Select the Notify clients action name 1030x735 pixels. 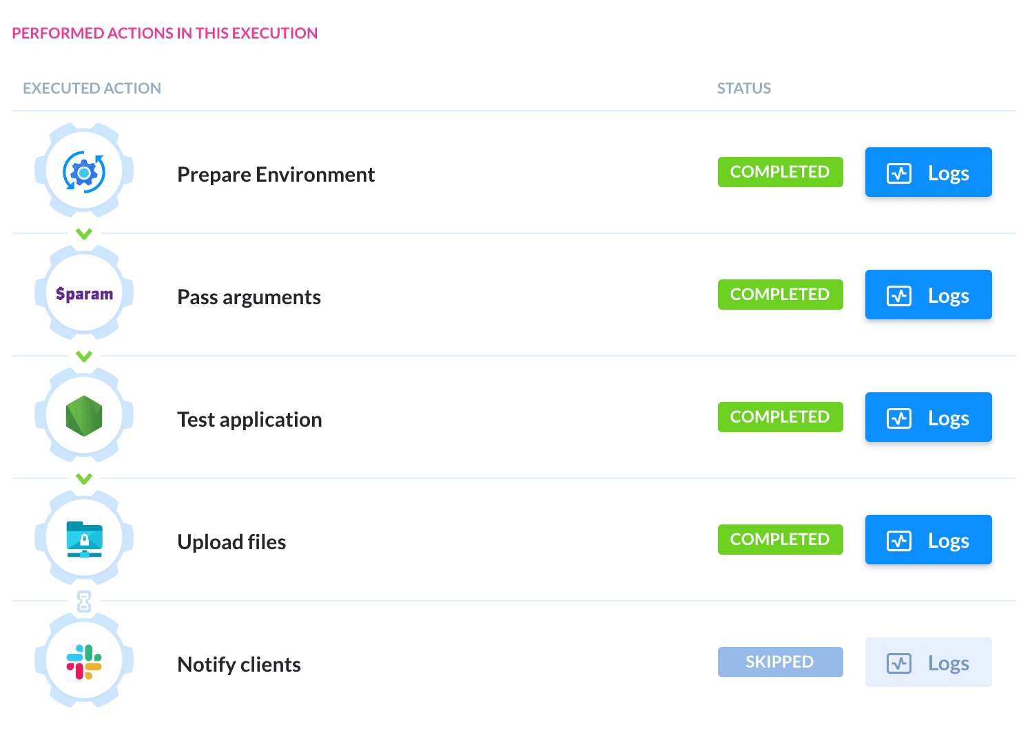click(239, 665)
